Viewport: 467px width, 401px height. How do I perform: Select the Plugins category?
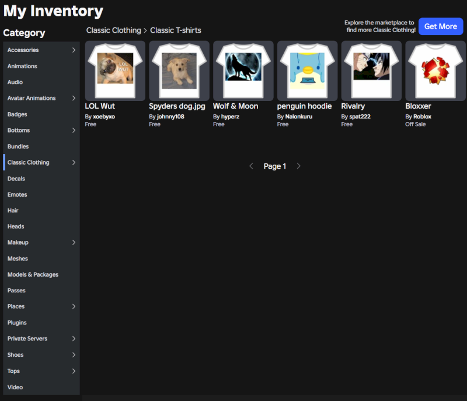tap(17, 323)
